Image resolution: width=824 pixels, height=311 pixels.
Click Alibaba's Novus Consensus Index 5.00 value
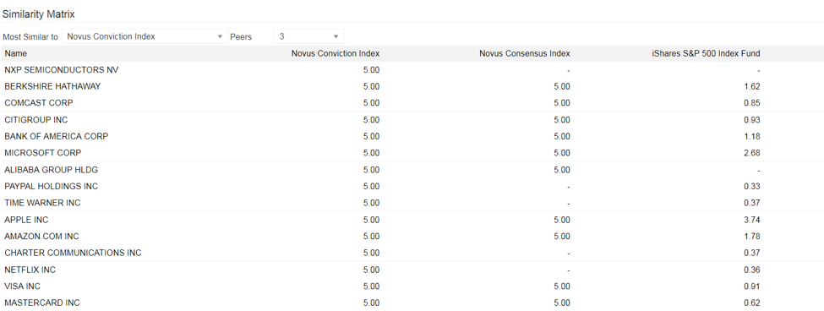(x=562, y=170)
